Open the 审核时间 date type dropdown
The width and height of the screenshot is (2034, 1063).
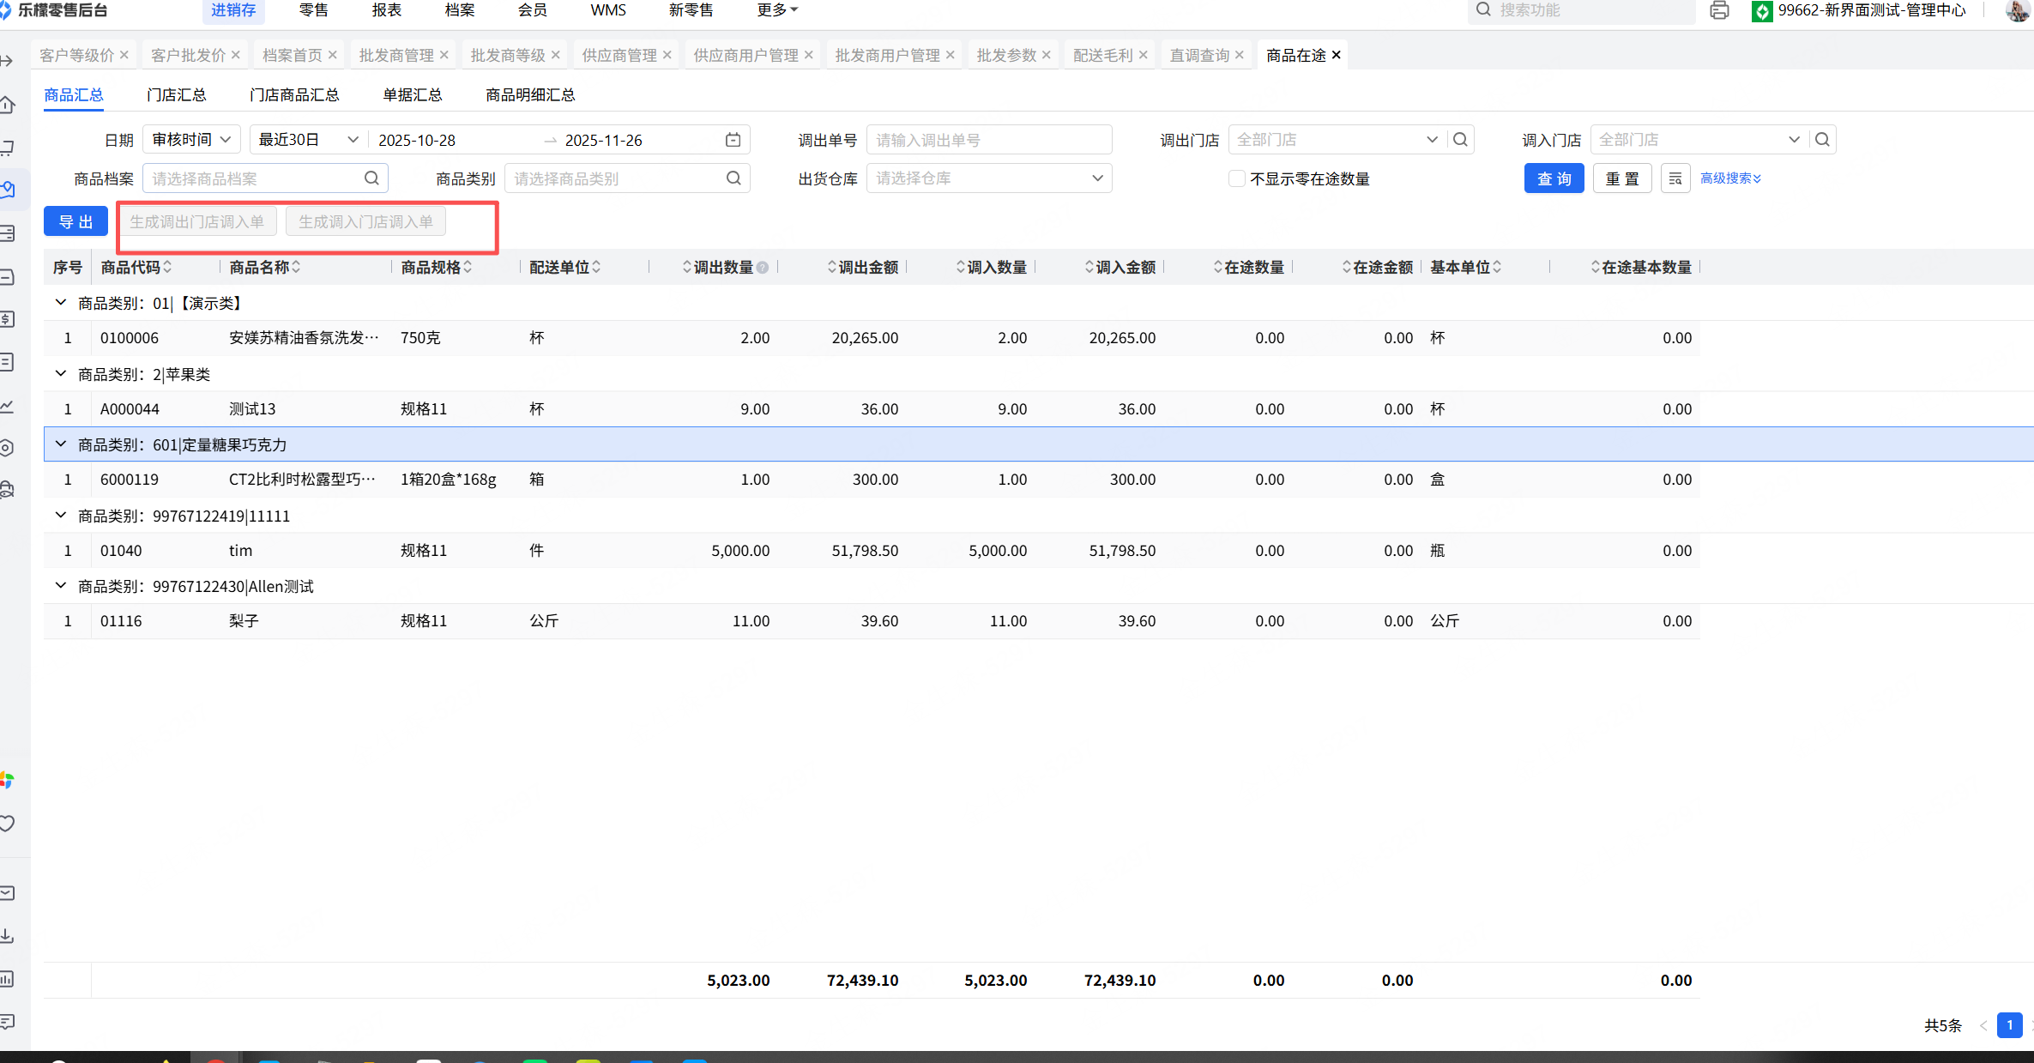pyautogui.click(x=191, y=140)
